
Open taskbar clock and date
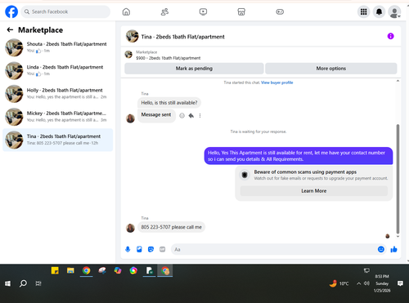[382, 283]
